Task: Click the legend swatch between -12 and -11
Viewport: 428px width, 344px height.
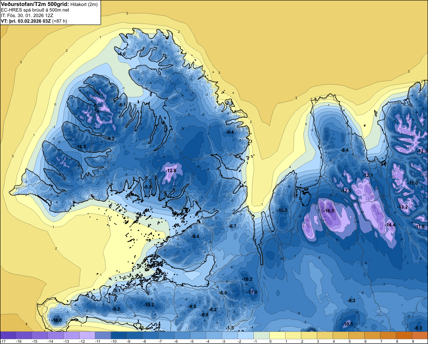Action: (x=87, y=335)
